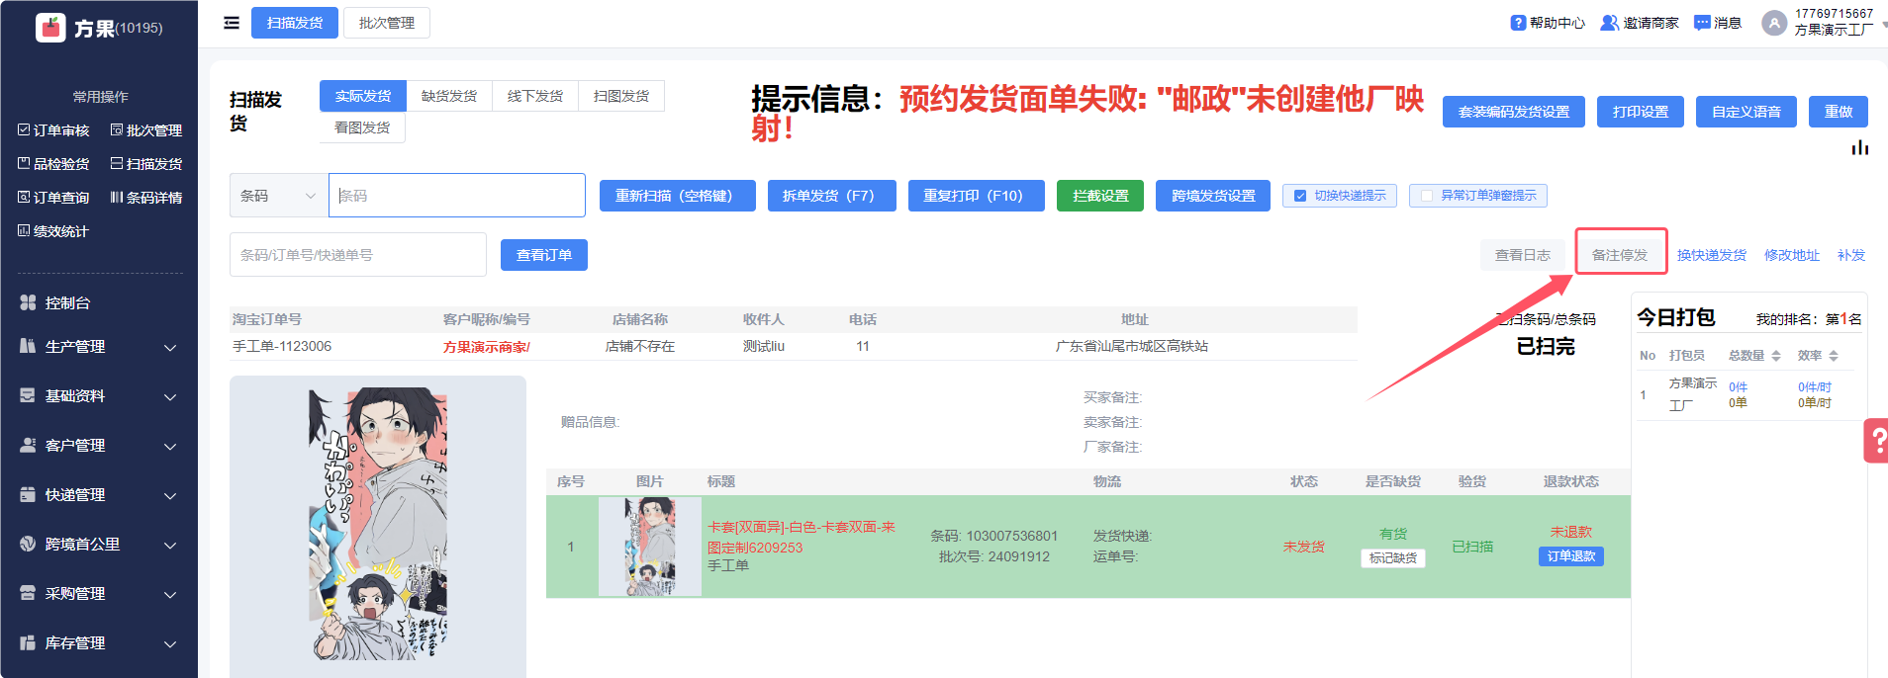Click the red question mark floating icon
The height and width of the screenshot is (678, 1888).
[x=1877, y=441]
